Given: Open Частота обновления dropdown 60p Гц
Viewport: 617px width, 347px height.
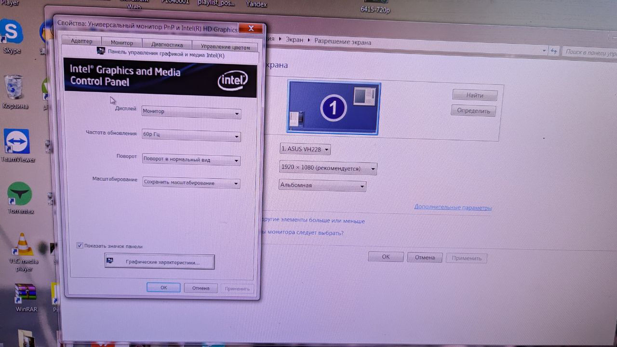Looking at the screenshot, I should point(191,135).
